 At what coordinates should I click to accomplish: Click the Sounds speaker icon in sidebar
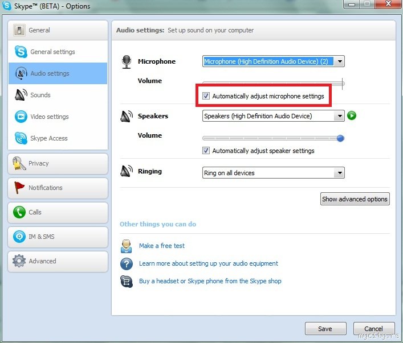coord(21,95)
